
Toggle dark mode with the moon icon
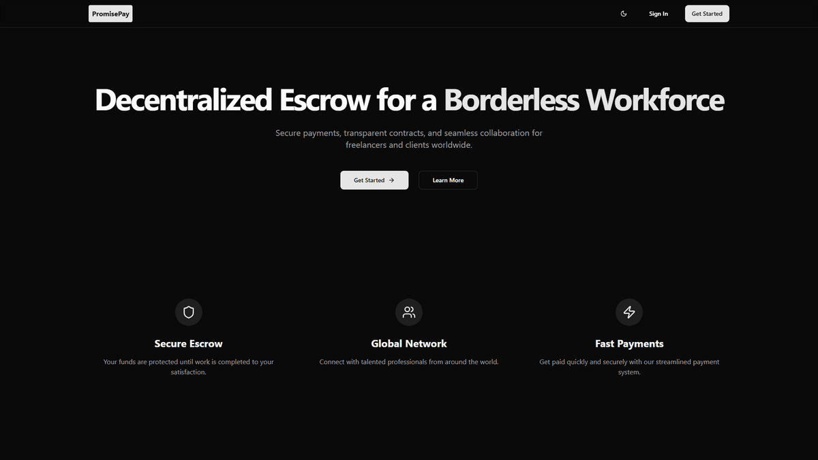point(624,14)
